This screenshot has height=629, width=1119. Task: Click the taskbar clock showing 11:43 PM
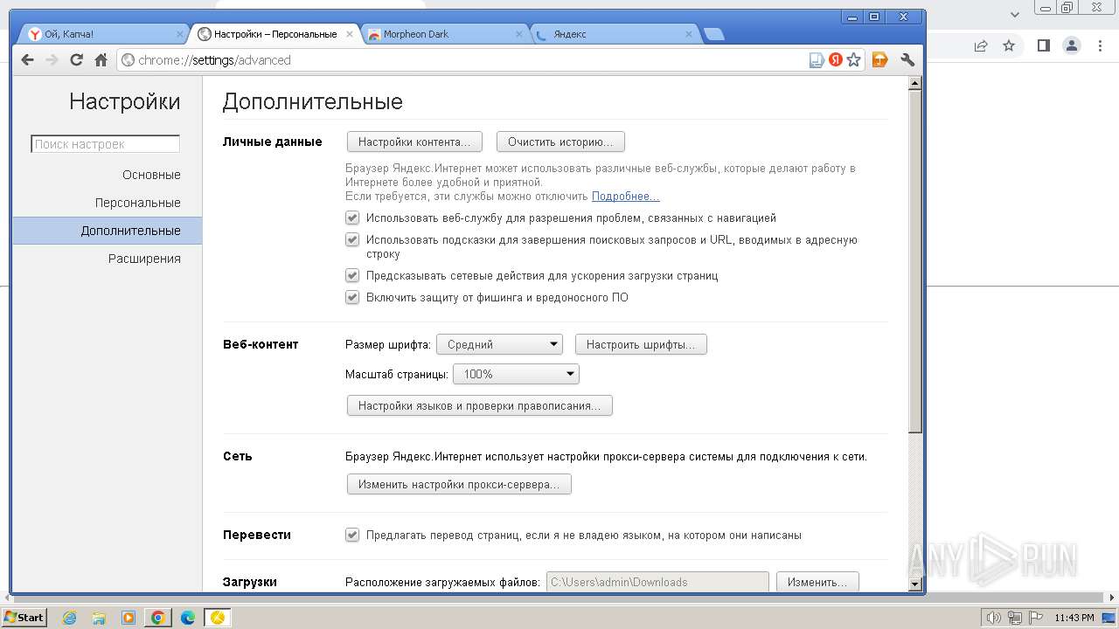1074,618
